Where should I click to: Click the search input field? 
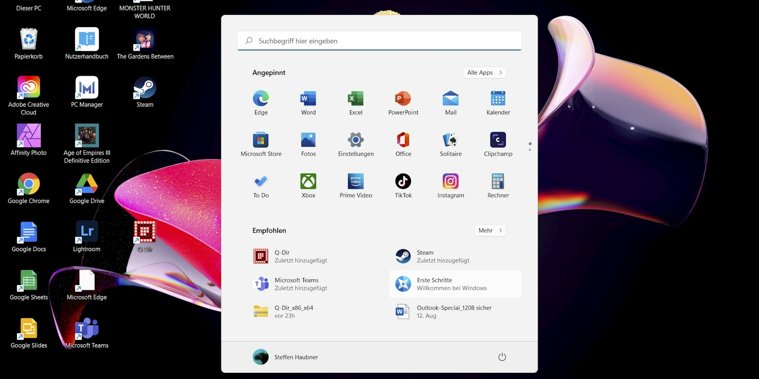coord(379,41)
